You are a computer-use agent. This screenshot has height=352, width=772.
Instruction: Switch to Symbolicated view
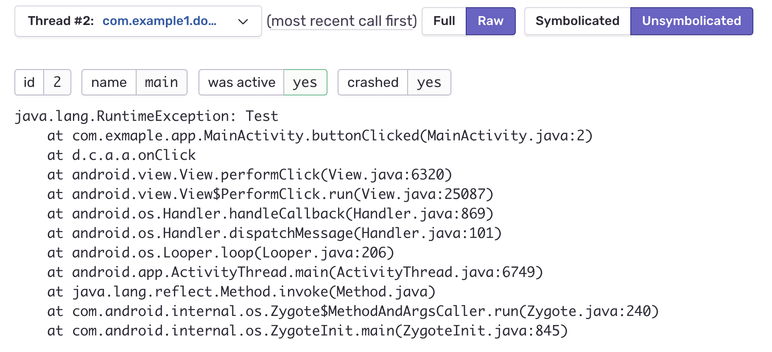[577, 21]
